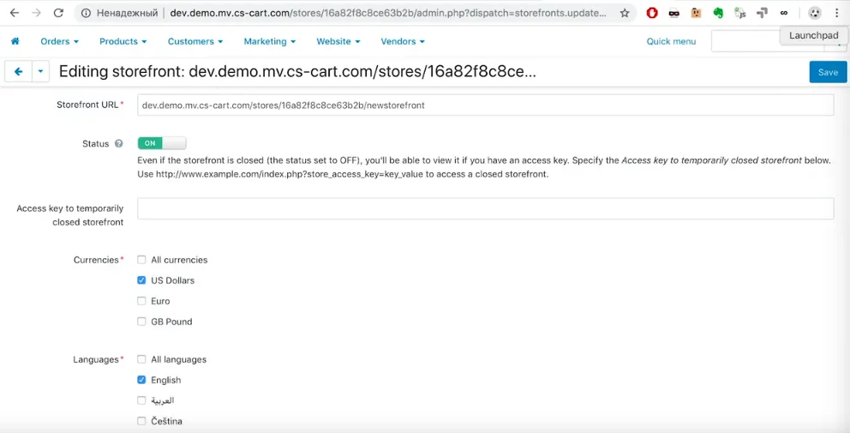Expand the dropdown next to back arrow

(x=40, y=72)
